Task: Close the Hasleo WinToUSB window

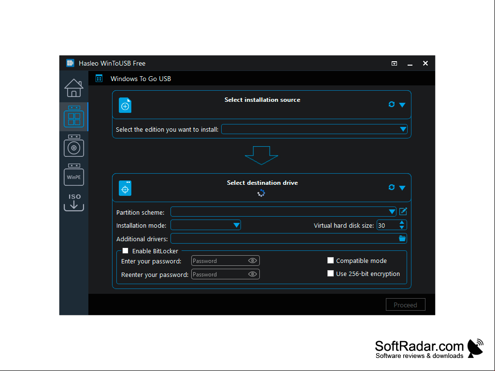Action: pyautogui.click(x=425, y=63)
